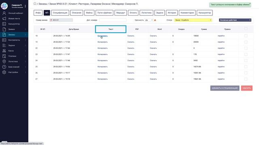Screen dimensions: 259x145
Task: Open the Пути к файлам tab
Action: (104, 12)
